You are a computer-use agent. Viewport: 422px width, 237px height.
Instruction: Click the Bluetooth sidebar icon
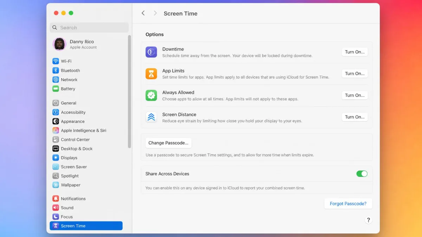(x=56, y=70)
